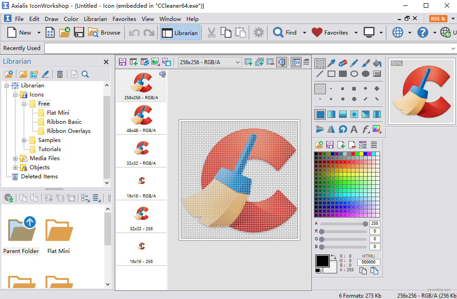Viewport: 457px width, 299px height.
Task: Click the Browse button
Action: pyautogui.click(x=104, y=32)
